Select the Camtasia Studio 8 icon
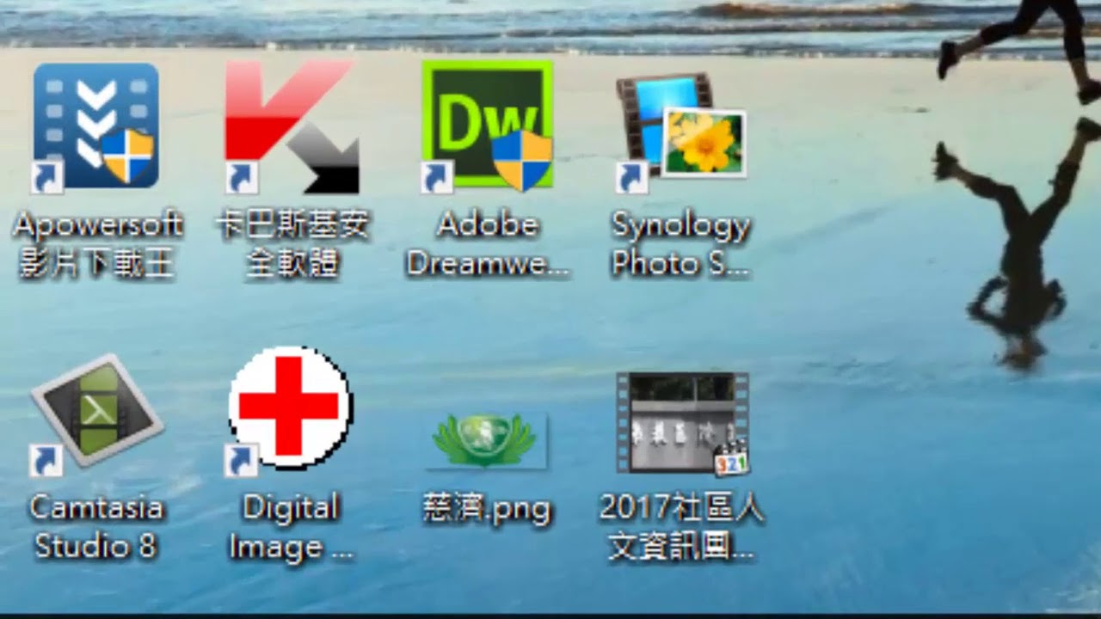 pos(95,414)
